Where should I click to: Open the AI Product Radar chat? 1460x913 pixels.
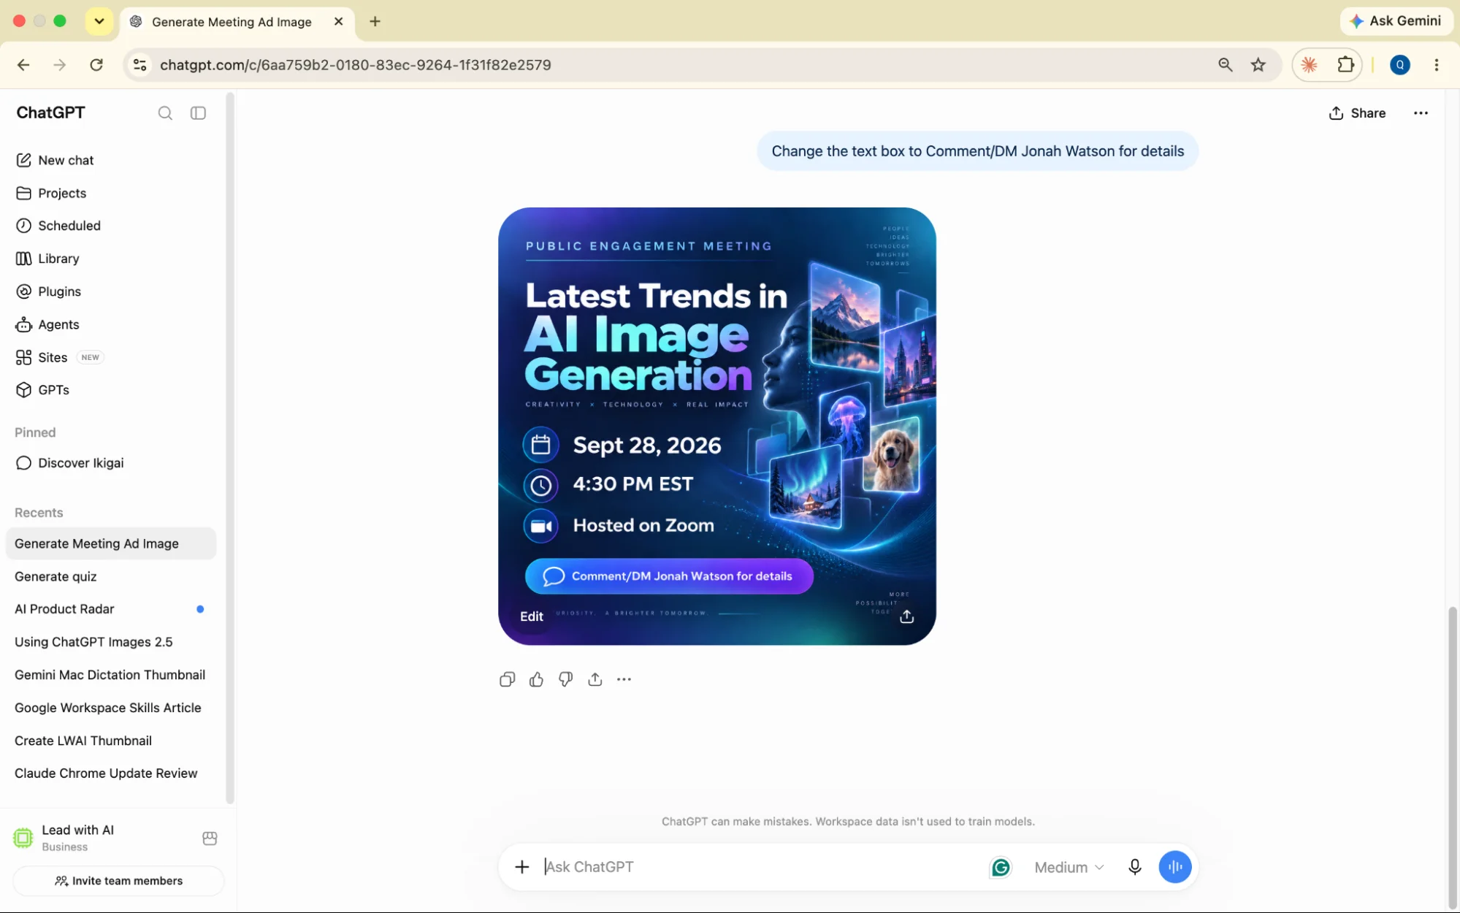tap(110, 609)
